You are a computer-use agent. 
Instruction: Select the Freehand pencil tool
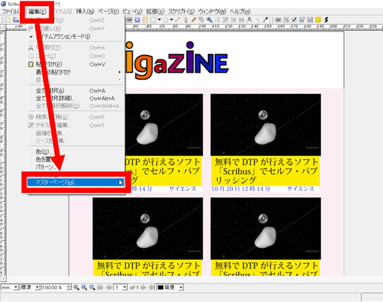(x=194, y=20)
